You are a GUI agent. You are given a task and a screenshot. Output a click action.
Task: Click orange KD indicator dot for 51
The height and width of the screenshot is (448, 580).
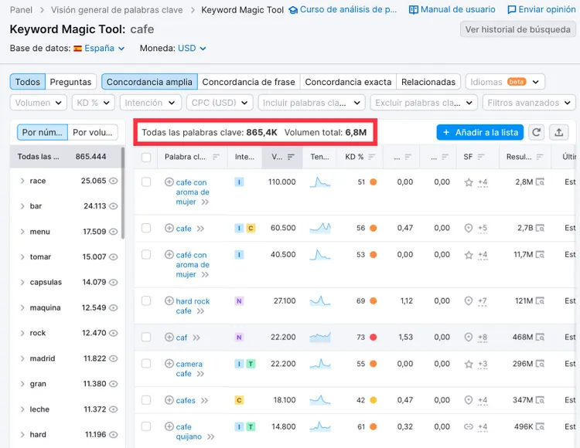[x=374, y=182]
